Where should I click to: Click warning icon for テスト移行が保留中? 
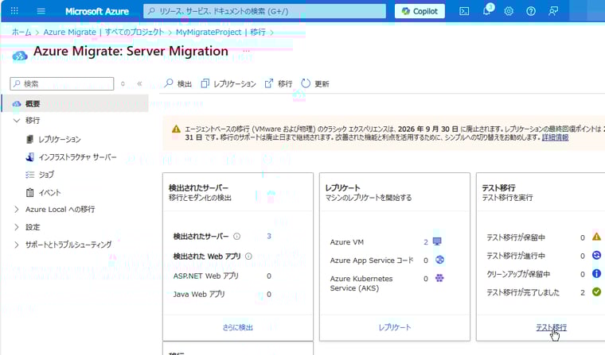point(596,237)
